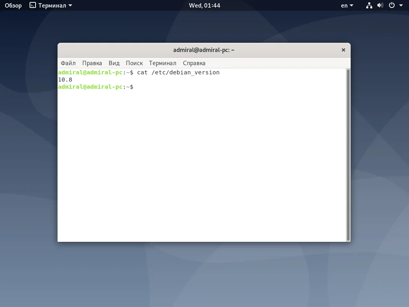This screenshot has height=307, width=409.
Task: Click the admiral@admiral-pc title bar text
Action: click(x=204, y=50)
